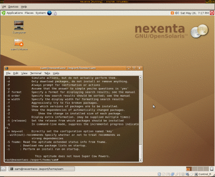This screenshot has width=215, height=177.
Task: Click the 'Control_R' host key label
Action: pyautogui.click(x=205, y=174)
